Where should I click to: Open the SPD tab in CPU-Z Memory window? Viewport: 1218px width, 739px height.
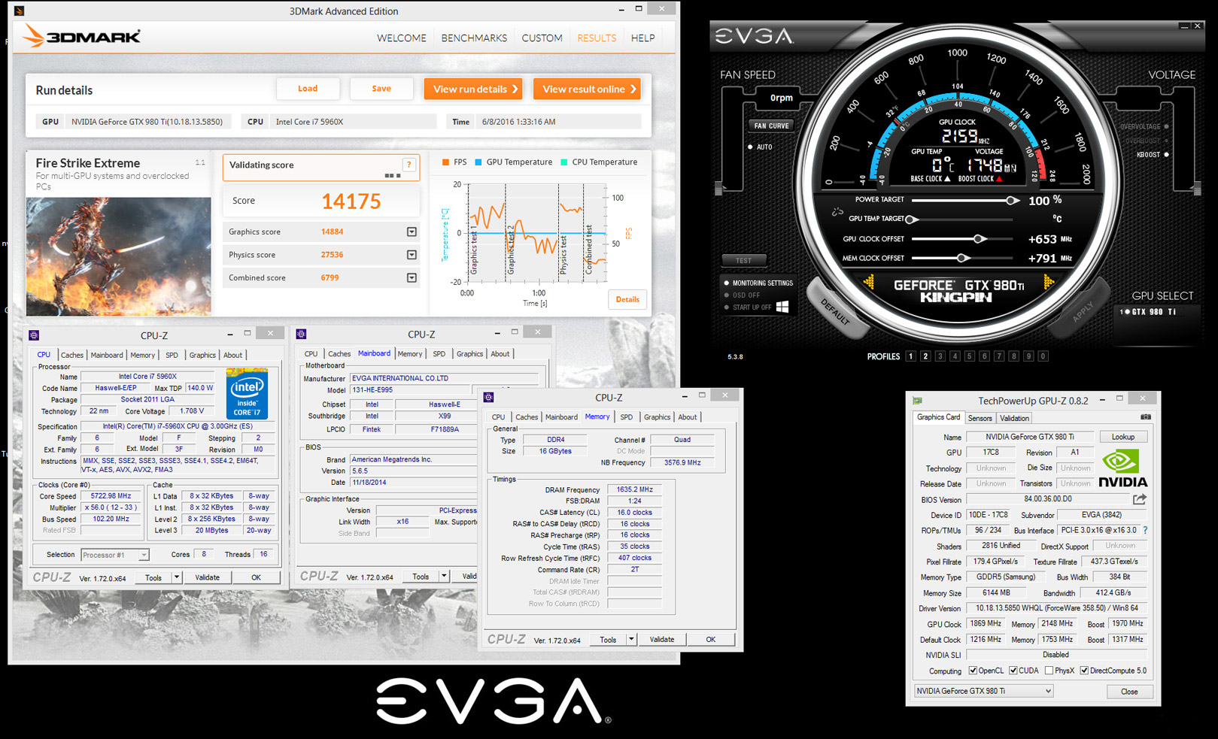626,416
